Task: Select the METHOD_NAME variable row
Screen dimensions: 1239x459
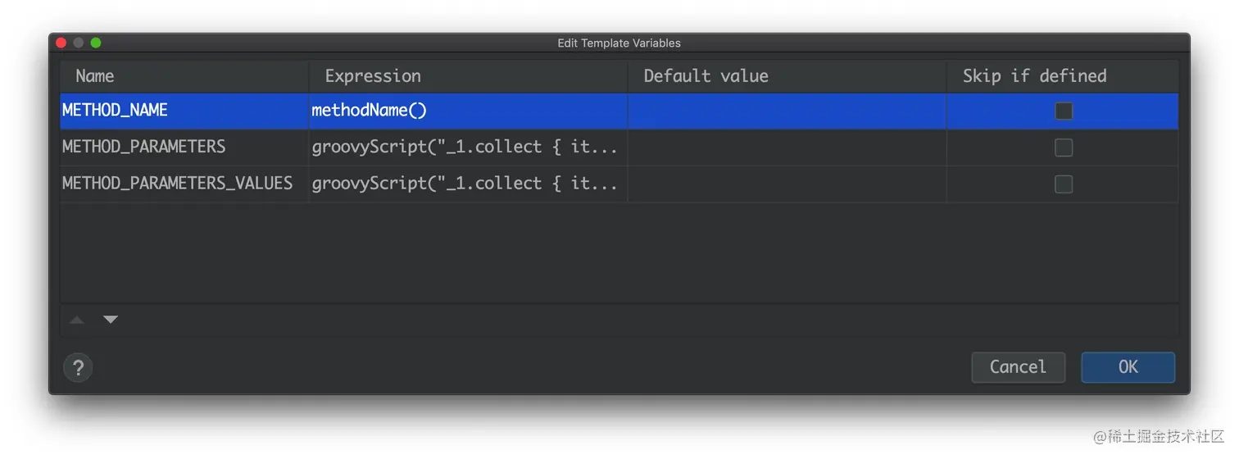Action: click(619, 111)
